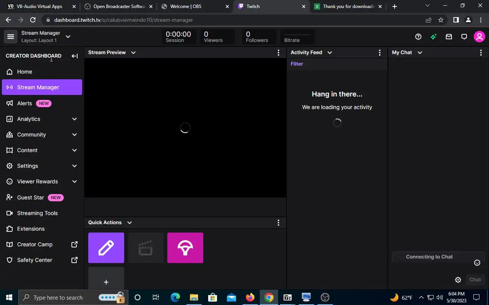Click the Chat send button
Image resolution: width=489 pixels, height=305 pixels.
[x=475, y=280]
